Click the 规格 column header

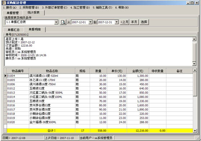pyautogui.click(x=82, y=71)
